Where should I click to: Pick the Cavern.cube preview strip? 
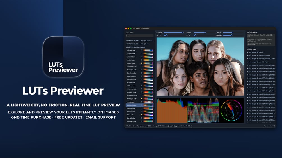[x=148, y=83]
